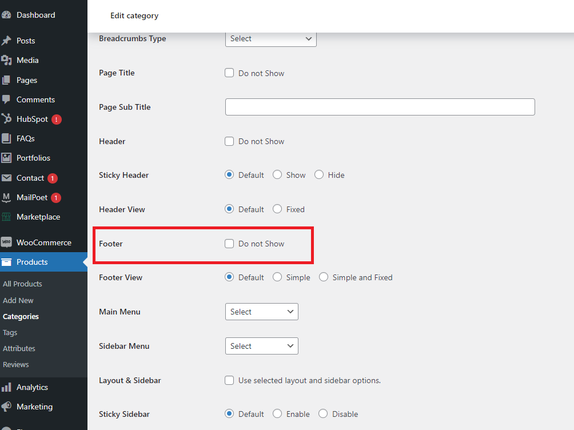Select Sticky Sidebar Default radio

(x=229, y=413)
